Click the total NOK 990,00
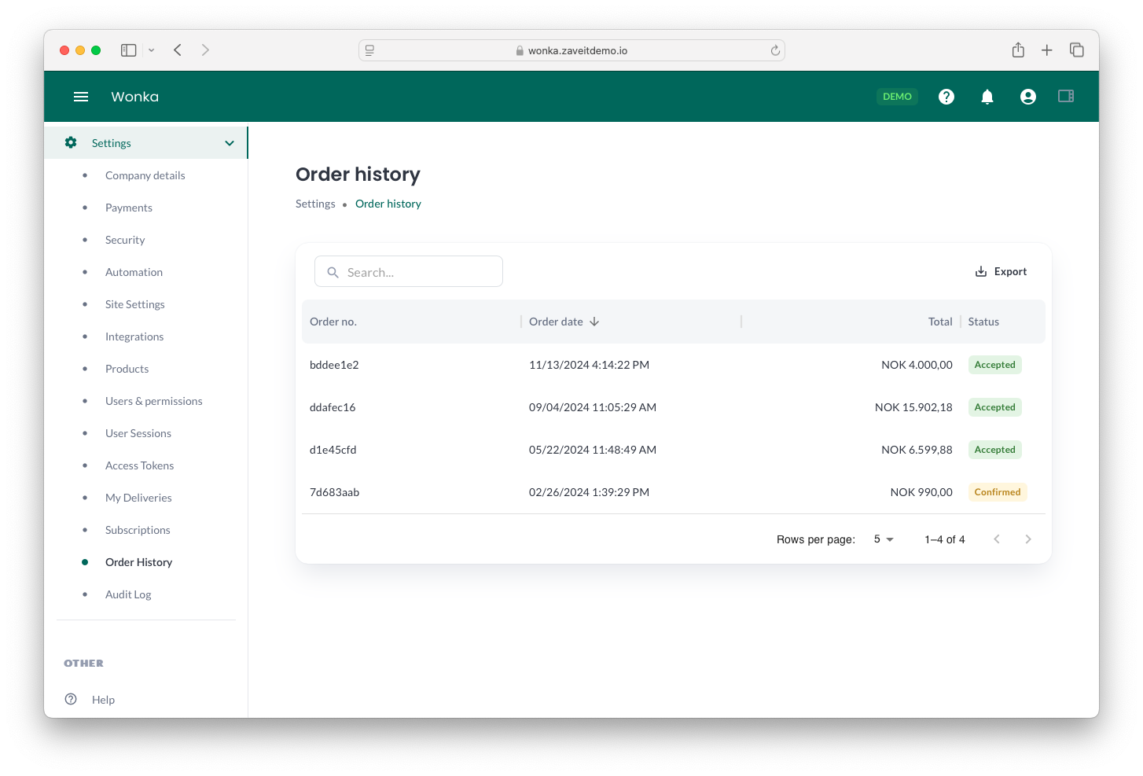This screenshot has width=1143, height=776. click(x=921, y=492)
